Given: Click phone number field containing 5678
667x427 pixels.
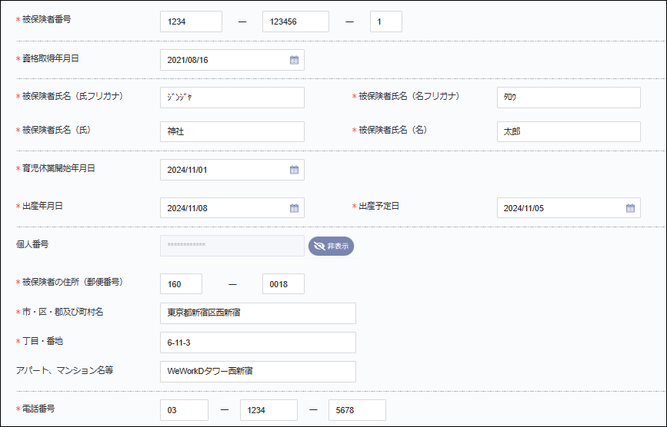Looking at the screenshot, I should coord(357,410).
